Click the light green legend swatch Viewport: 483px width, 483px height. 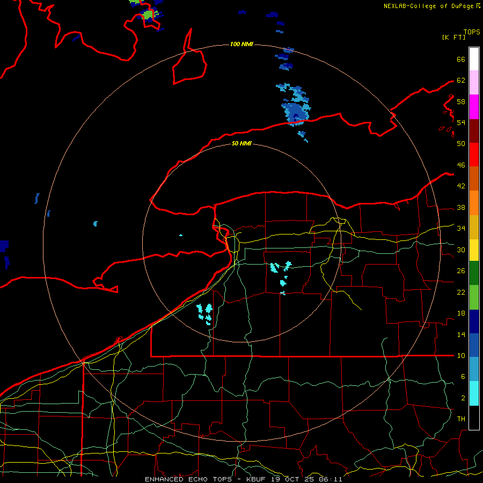click(474, 297)
